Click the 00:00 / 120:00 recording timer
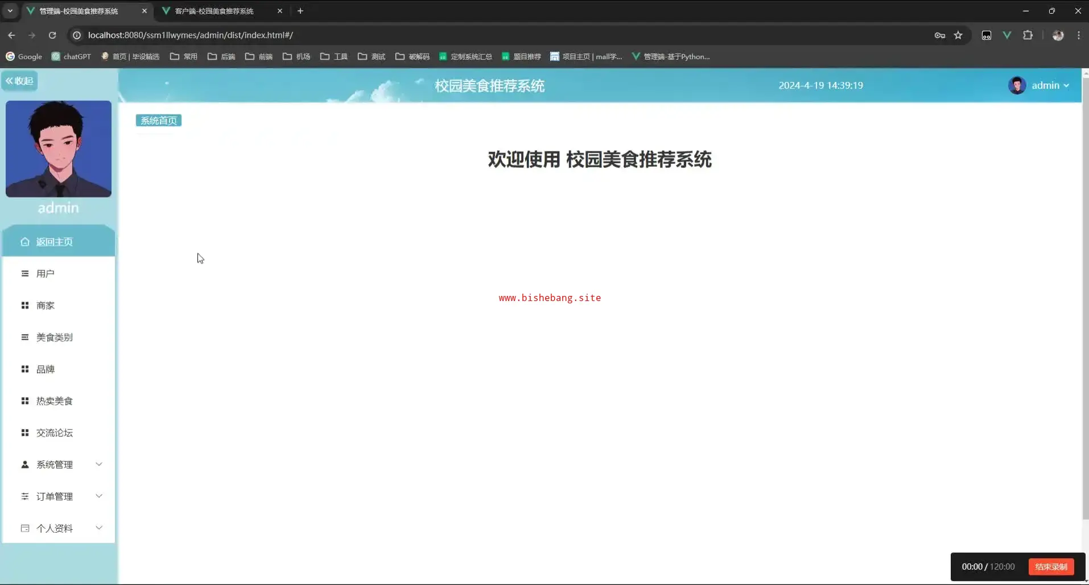 click(988, 567)
